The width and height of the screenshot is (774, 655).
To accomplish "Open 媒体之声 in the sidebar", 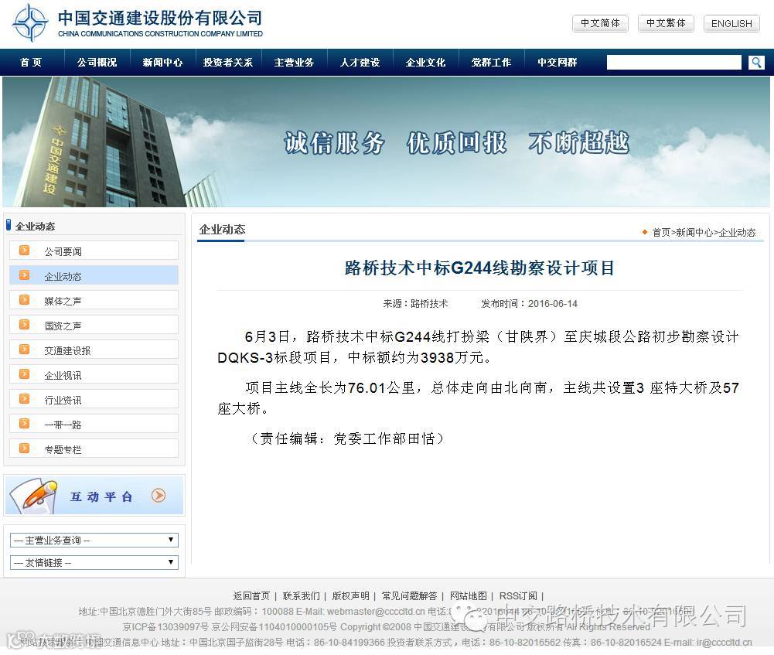I will (94, 299).
